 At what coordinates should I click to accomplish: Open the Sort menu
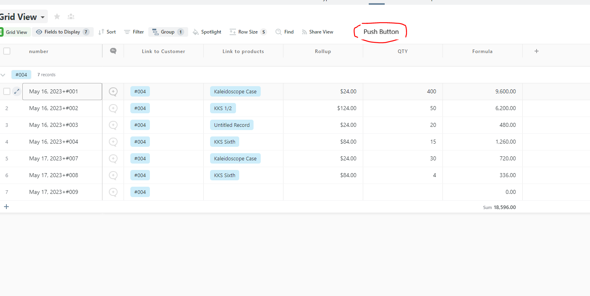click(107, 32)
